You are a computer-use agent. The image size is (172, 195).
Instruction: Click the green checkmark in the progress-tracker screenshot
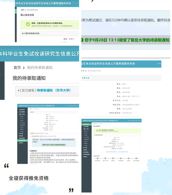click(97, 130)
